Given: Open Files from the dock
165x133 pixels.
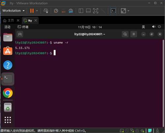Looking at the screenshot, I should click(x=8, y=37).
